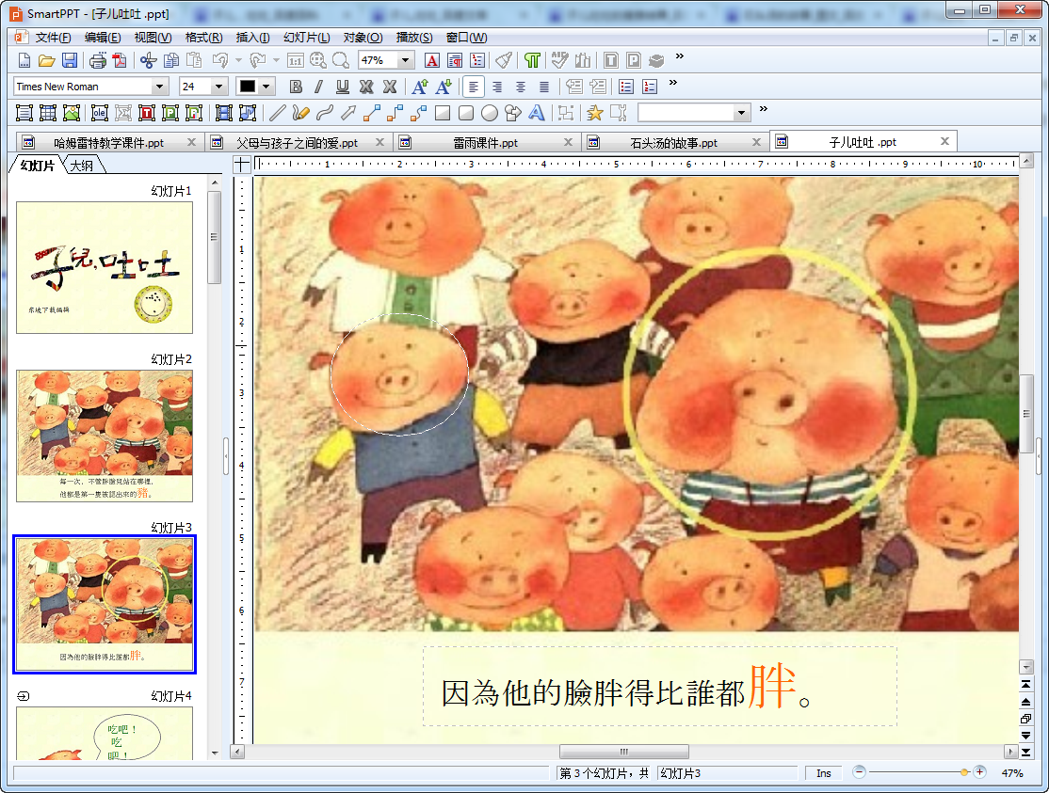Expand the redo history dropdown arrow
Image resolution: width=1049 pixels, height=793 pixels.
(x=276, y=61)
